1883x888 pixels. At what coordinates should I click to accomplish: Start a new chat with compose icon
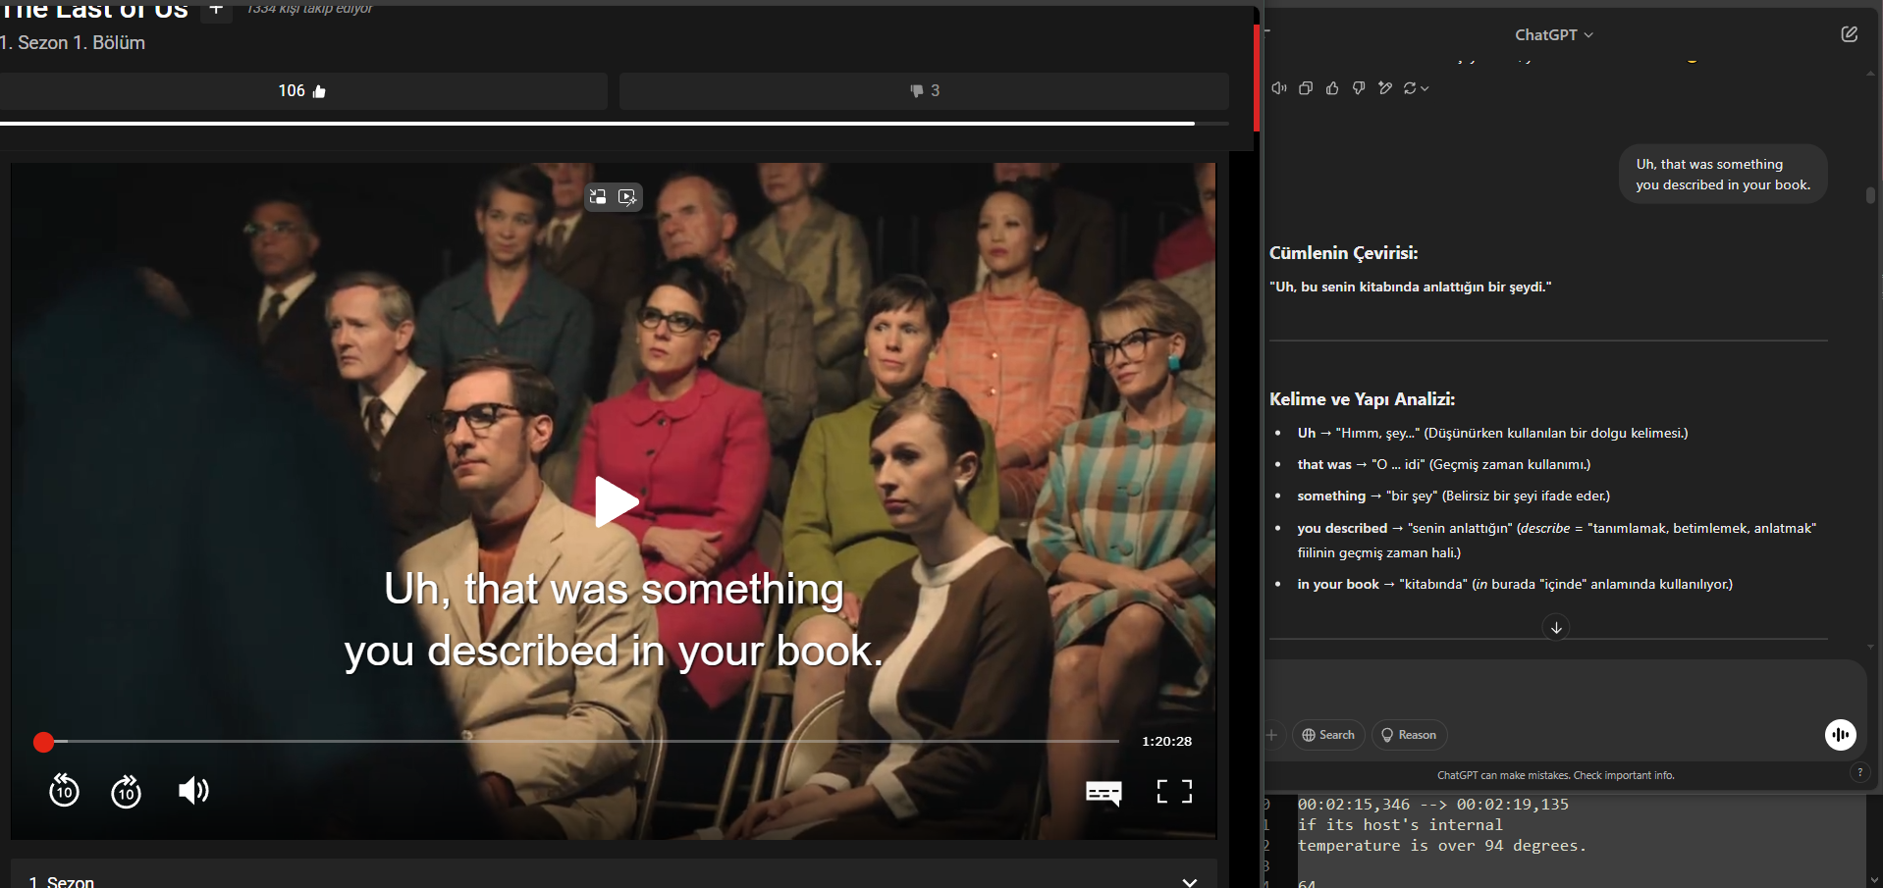tap(1849, 34)
